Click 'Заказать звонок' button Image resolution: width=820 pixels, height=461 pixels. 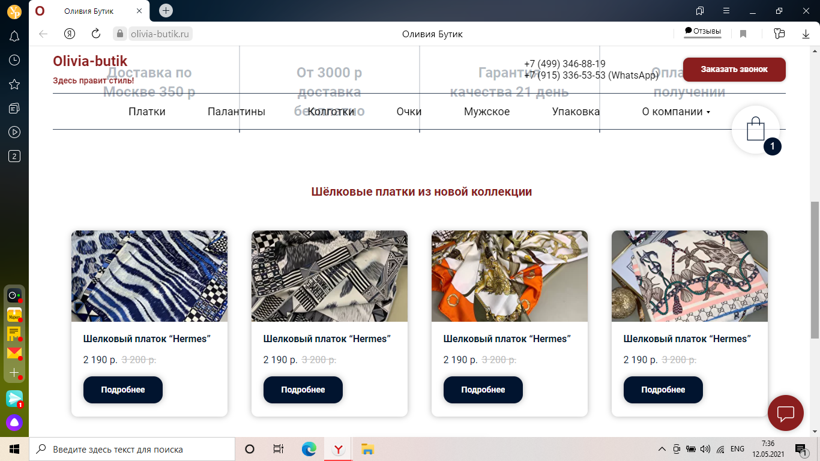734,69
